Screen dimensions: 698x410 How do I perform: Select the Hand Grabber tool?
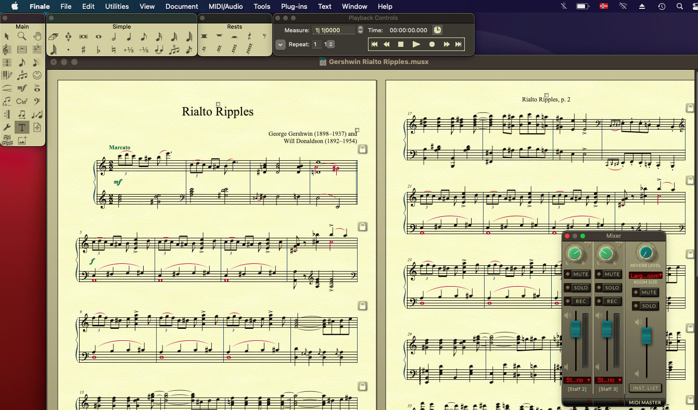point(37,36)
